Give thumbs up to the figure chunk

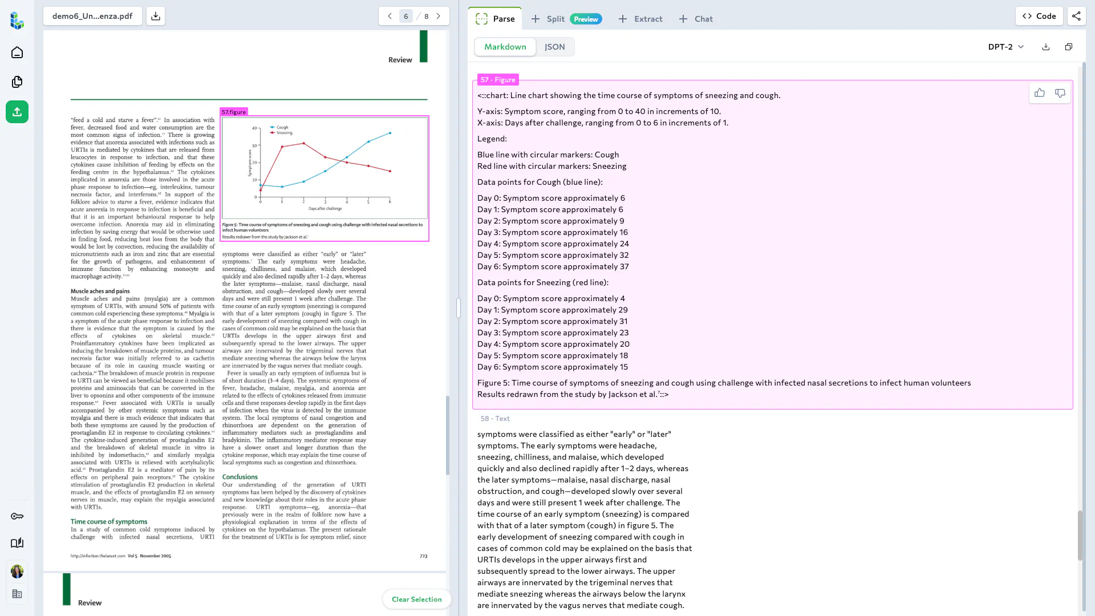(x=1040, y=93)
